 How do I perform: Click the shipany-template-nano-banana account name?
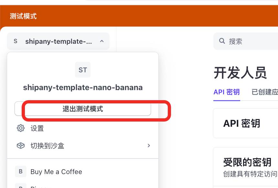point(83,88)
